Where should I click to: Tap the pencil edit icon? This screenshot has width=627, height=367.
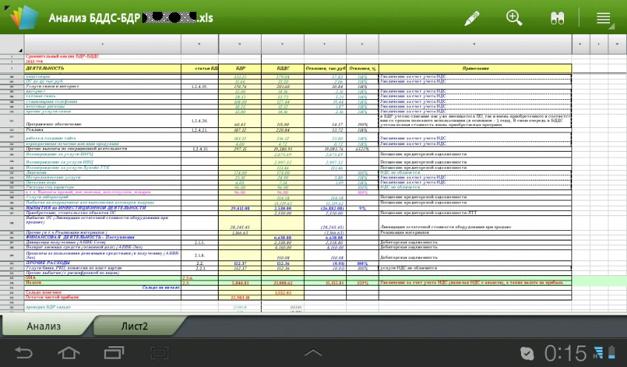pyautogui.click(x=472, y=18)
